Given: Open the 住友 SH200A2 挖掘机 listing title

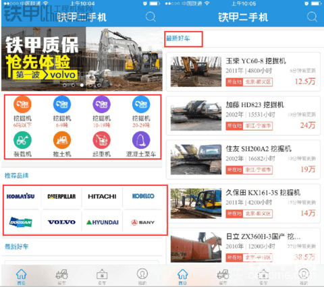Looking at the screenshot, I should pos(259,149).
